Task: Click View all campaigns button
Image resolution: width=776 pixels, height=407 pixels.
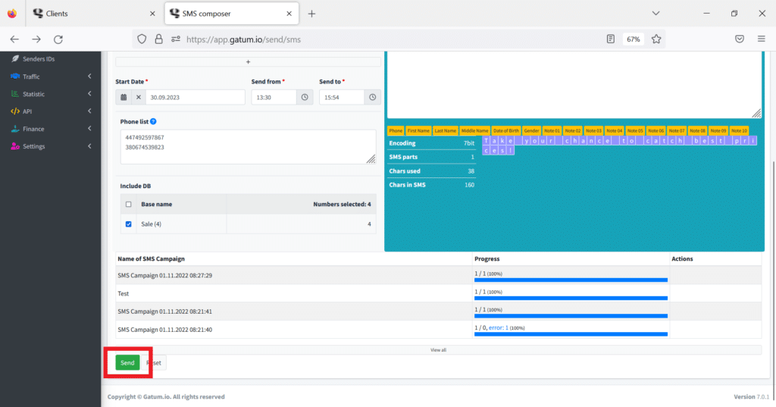Action: 438,350
